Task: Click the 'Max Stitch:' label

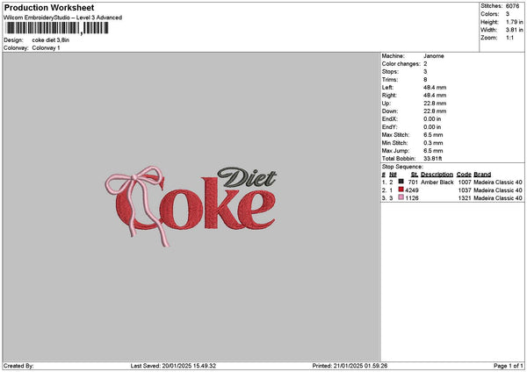Action: 395,135
